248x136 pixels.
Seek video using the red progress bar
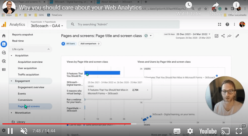tap(67, 124)
